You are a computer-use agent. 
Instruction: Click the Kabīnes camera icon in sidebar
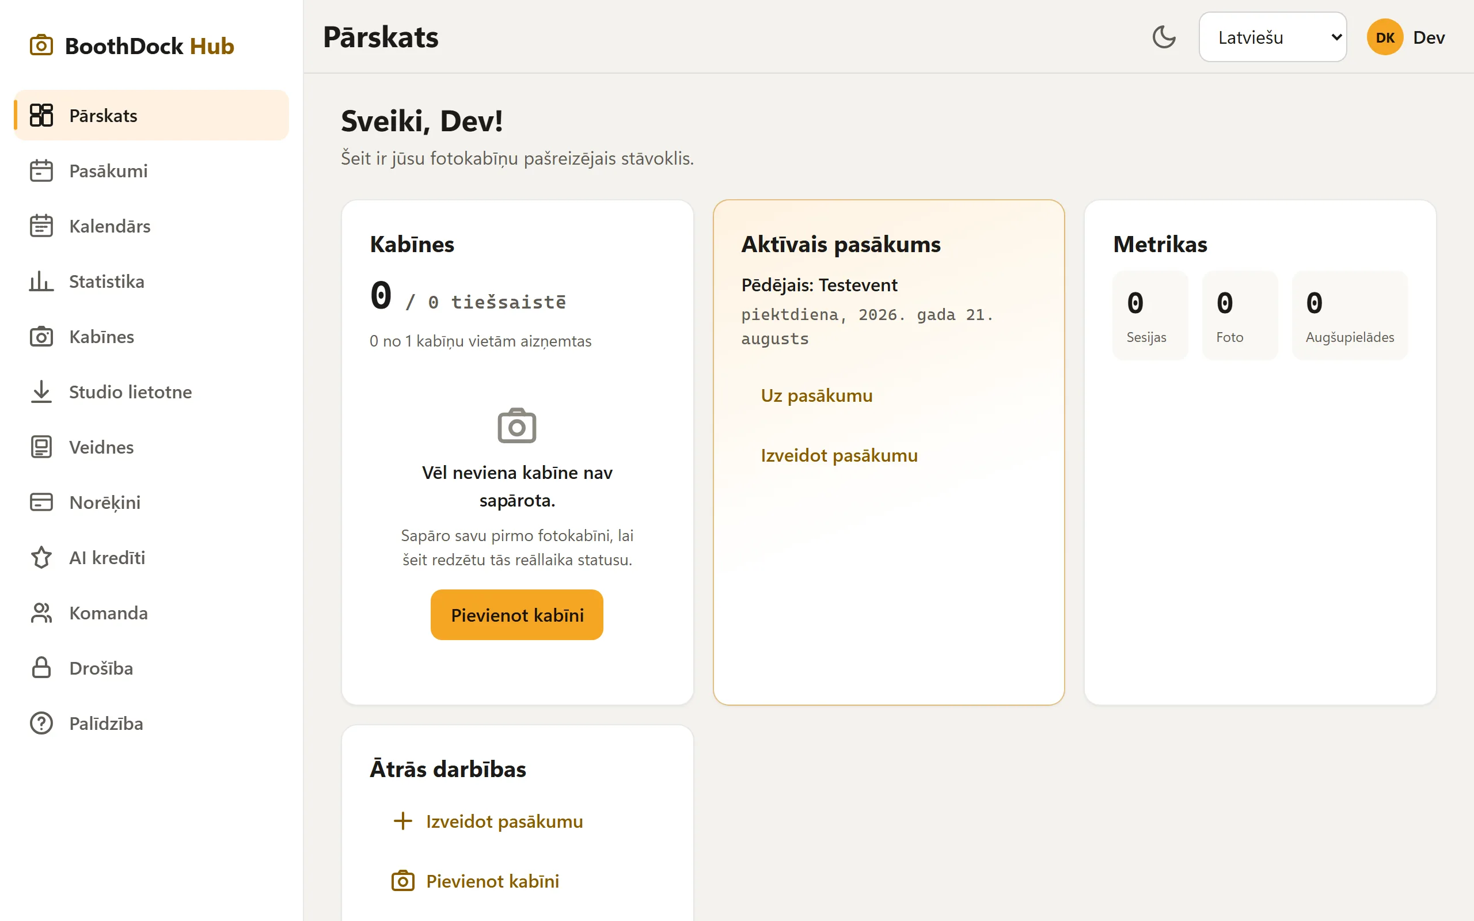click(41, 336)
